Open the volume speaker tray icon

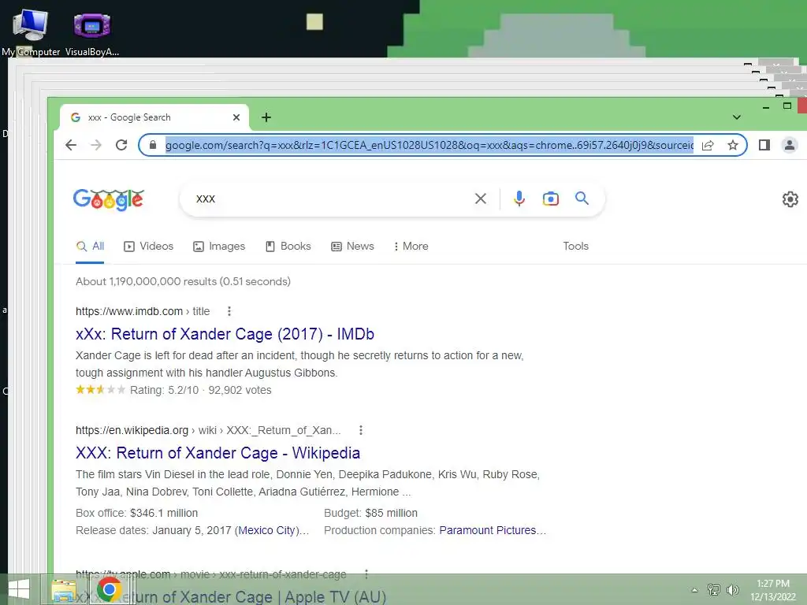pyautogui.click(x=732, y=589)
